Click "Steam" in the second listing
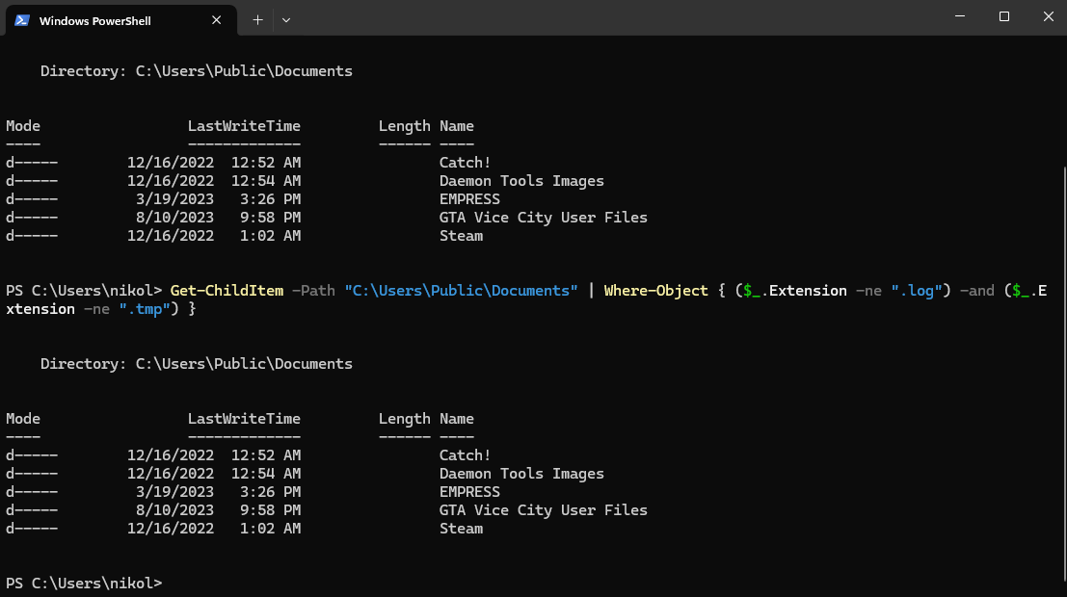This screenshot has height=597, width=1067. point(461,529)
